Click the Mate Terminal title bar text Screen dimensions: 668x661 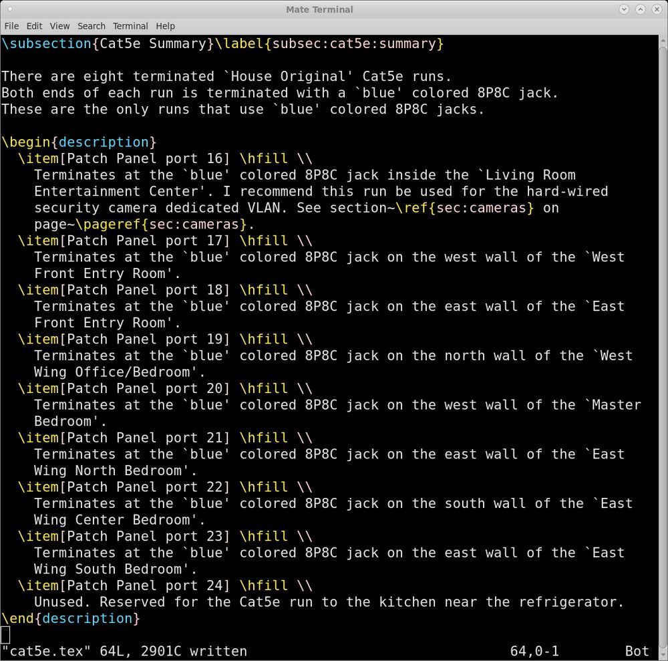point(319,9)
